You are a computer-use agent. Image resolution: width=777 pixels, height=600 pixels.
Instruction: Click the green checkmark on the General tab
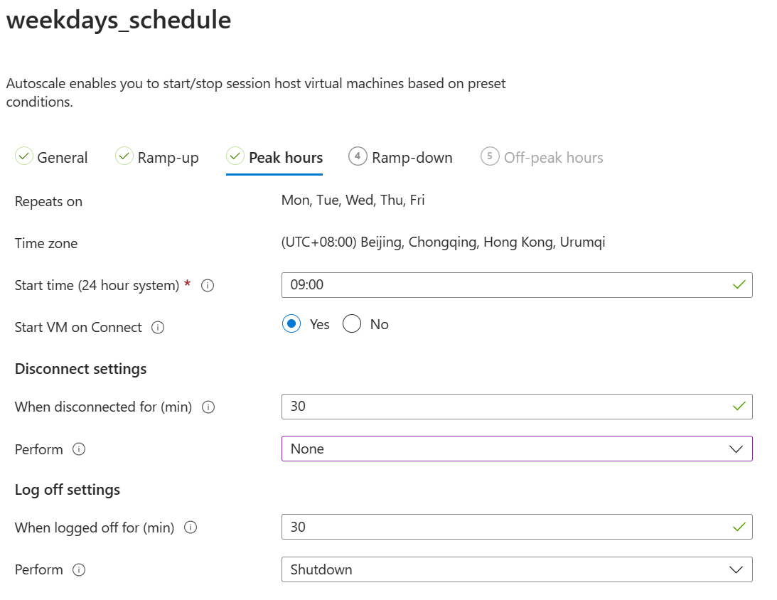coord(23,156)
